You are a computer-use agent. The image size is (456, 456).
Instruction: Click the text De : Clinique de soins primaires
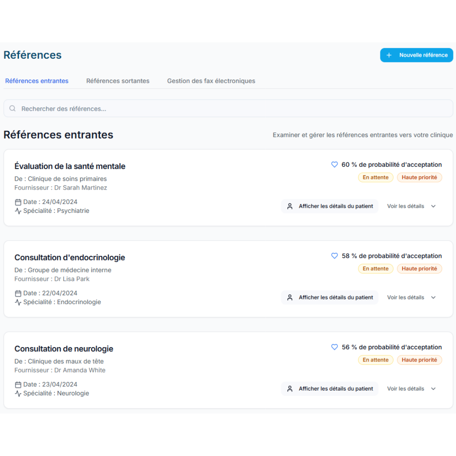tap(60, 179)
